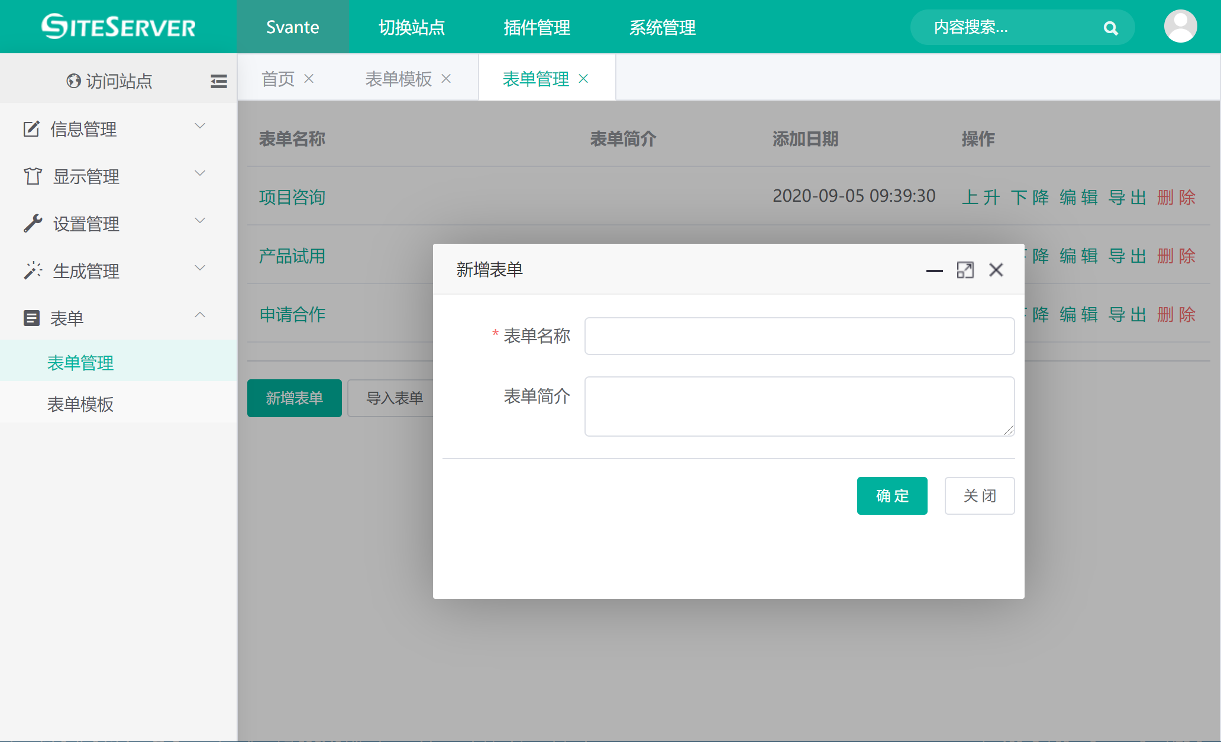Select 表单模板 in the sidebar
The height and width of the screenshot is (742, 1221).
point(80,404)
